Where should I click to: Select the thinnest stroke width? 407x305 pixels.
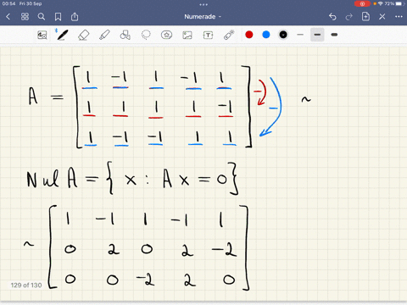coord(300,35)
